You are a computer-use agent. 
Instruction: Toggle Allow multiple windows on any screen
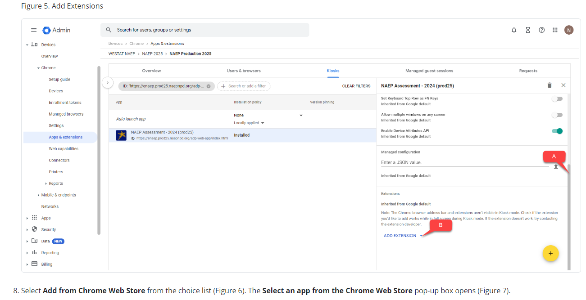pos(557,115)
